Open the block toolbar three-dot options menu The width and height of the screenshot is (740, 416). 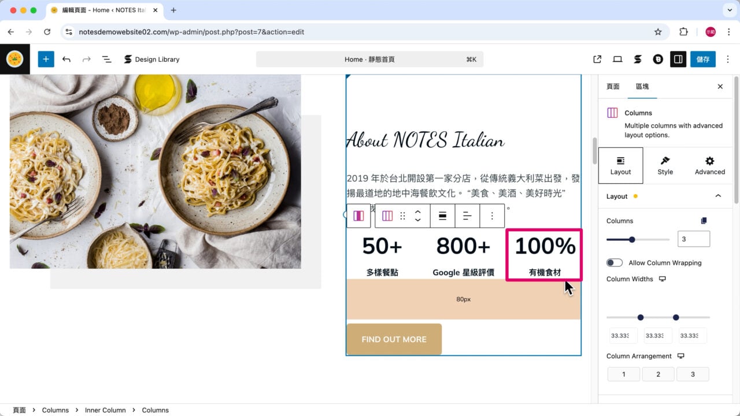click(x=492, y=216)
